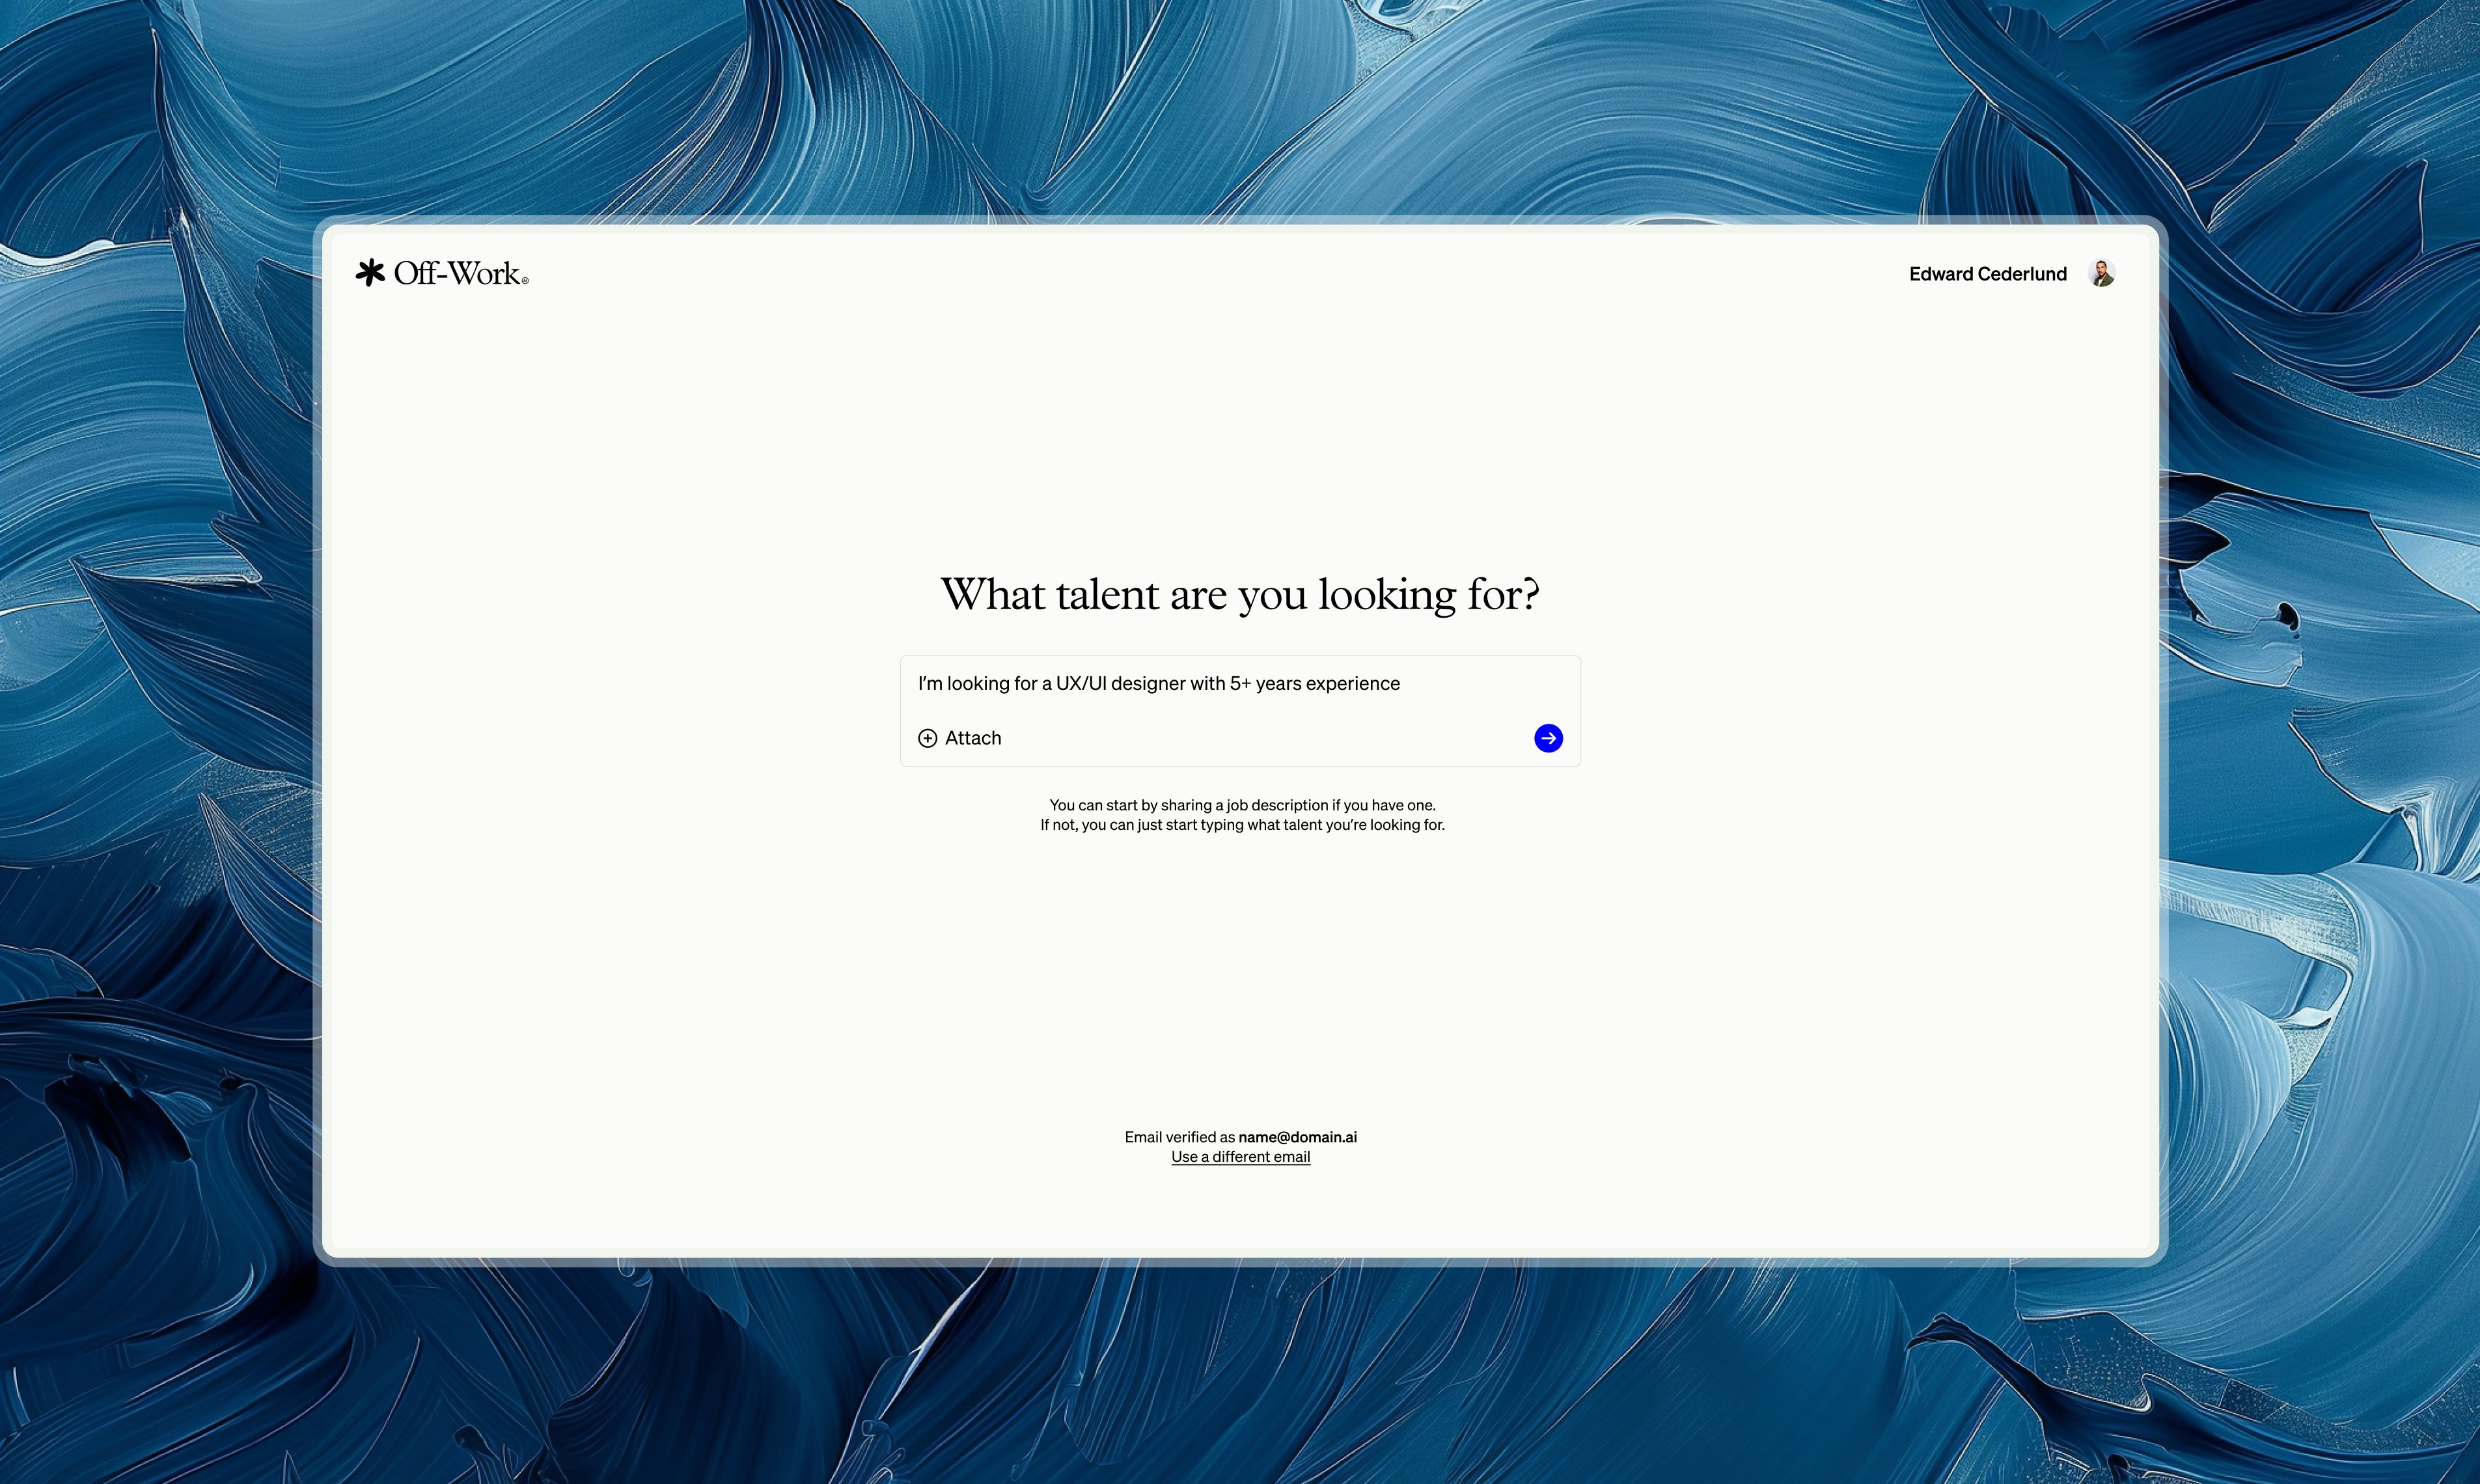Click 'UX/UI' in the typed query
The height and width of the screenshot is (1484, 2480).
point(1081,684)
